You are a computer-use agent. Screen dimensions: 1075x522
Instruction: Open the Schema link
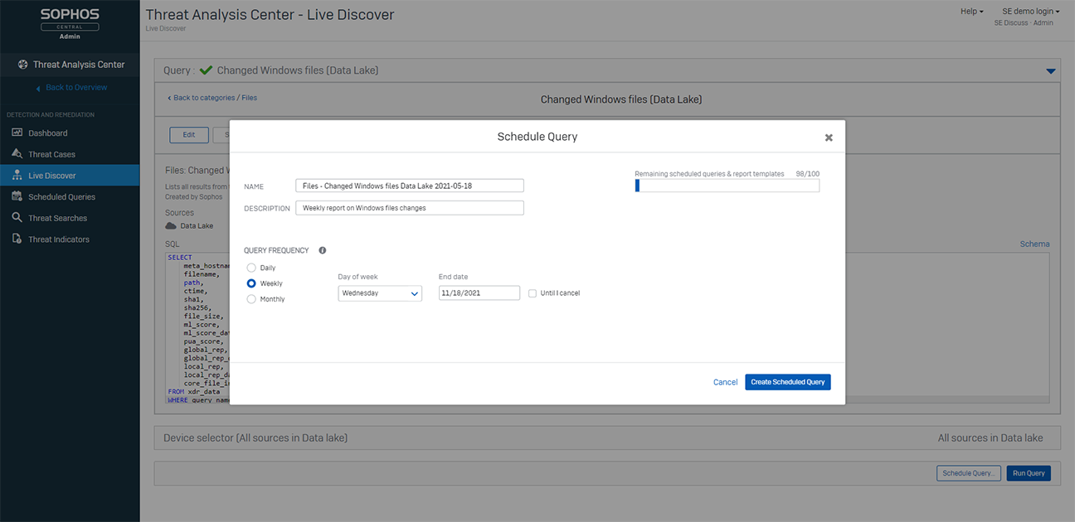(1034, 244)
